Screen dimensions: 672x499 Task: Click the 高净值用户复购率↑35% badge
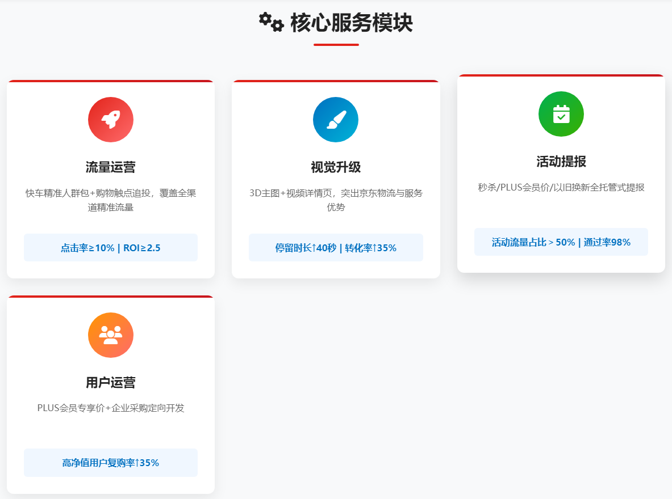coord(111,463)
